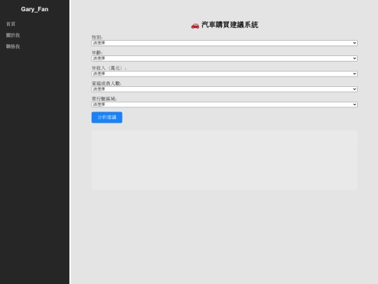Open the 年齡 dropdown
The image size is (378, 284).
click(x=224, y=58)
